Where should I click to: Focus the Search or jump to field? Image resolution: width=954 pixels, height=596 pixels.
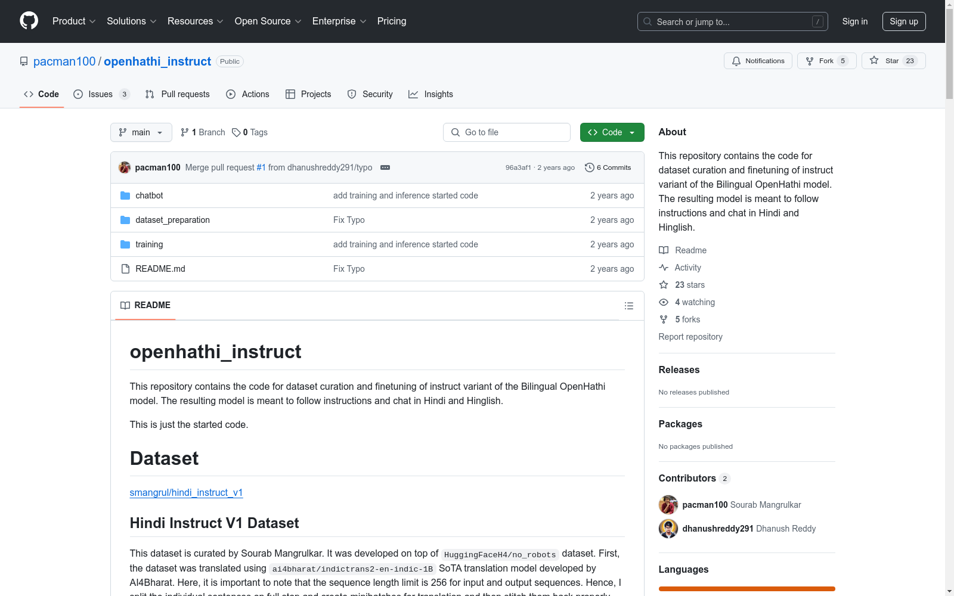pos(733,21)
